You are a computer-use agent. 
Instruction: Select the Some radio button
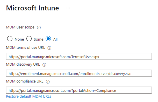tap(29, 39)
